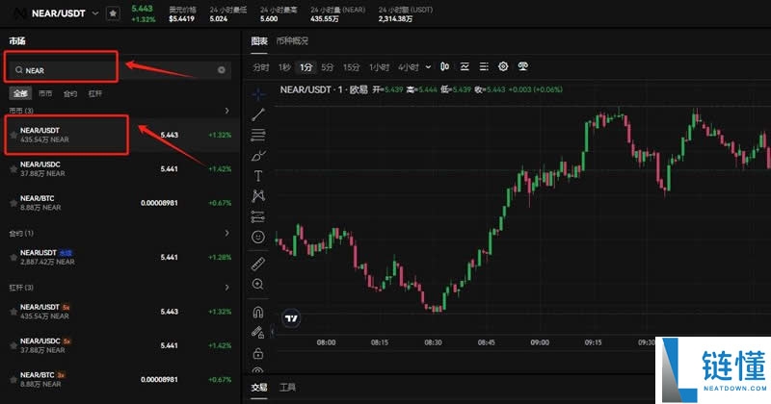
Task: Switch to the 交易 tab
Action: point(259,388)
